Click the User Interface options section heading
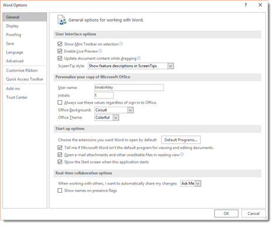The image size is (273, 225). [x=76, y=34]
